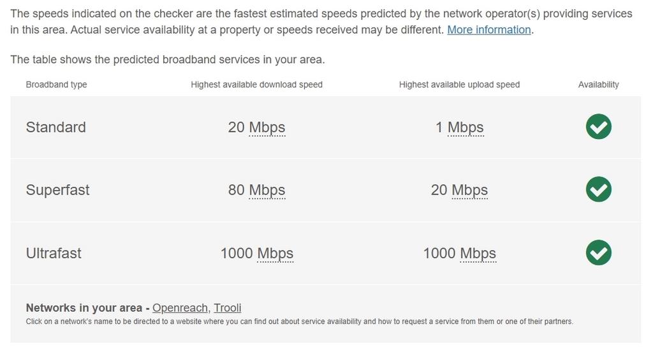Click the Superfast availability checkmark icon

598,189
